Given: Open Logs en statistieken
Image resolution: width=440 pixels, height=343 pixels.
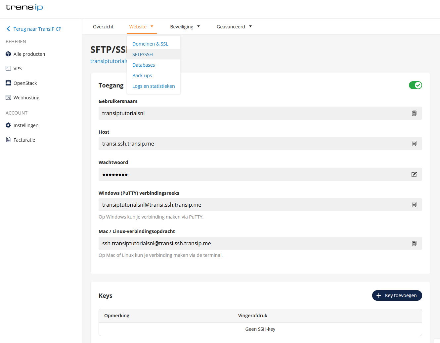Looking at the screenshot, I should (154, 86).
